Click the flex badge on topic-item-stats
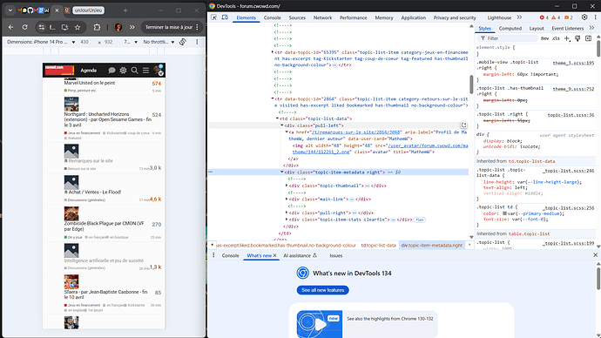This screenshot has width=601, height=338. [420, 220]
